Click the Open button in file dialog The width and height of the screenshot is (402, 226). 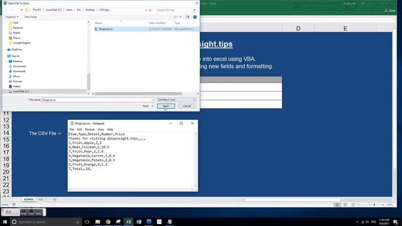click(166, 106)
